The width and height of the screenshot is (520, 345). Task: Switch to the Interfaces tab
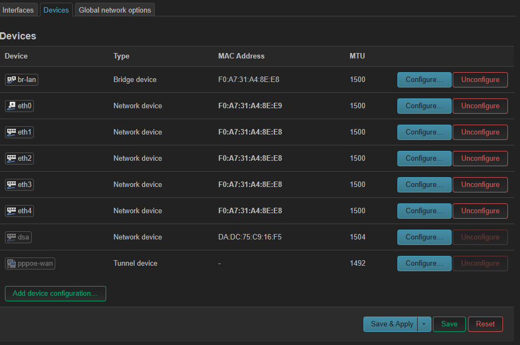pyautogui.click(x=18, y=10)
